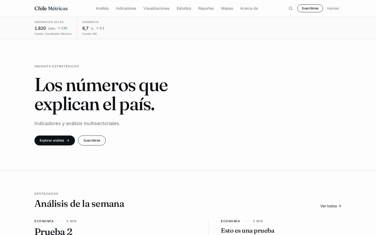Select the Generación Solar 1.820 value
The height and width of the screenshot is (235, 376).
pyautogui.click(x=40, y=28)
